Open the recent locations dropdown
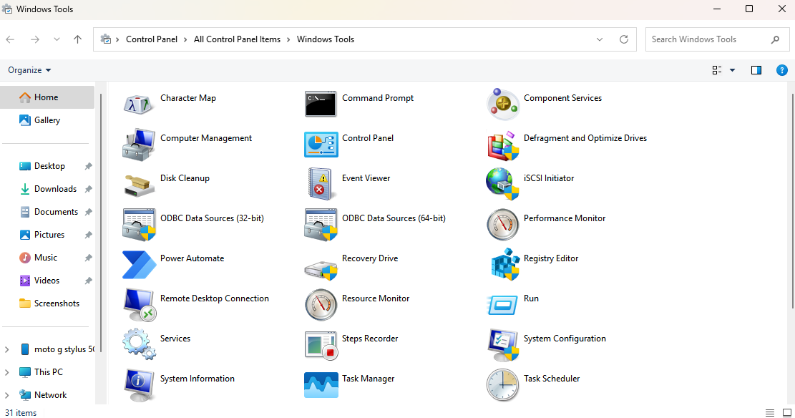Screen dimensions: 795x418 (57, 39)
